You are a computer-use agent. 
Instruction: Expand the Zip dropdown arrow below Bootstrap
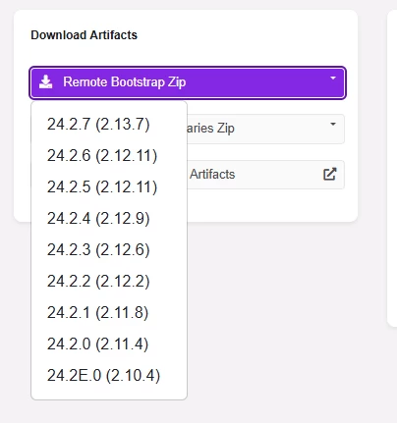[x=333, y=124]
